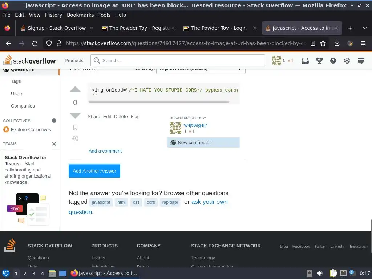This screenshot has width=372, height=279.
Task: Switch to workspace 2 in taskbar
Action: click(x=25, y=274)
